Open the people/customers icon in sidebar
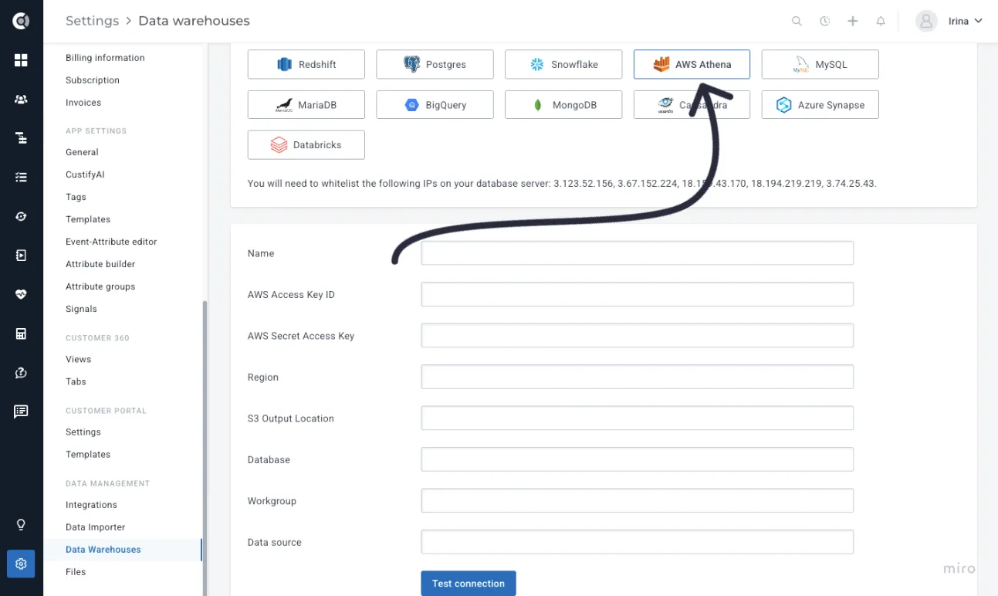Viewport: 998px width, 596px height. [21, 99]
